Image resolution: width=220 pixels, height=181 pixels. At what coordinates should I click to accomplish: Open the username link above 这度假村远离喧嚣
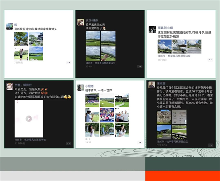(165, 28)
